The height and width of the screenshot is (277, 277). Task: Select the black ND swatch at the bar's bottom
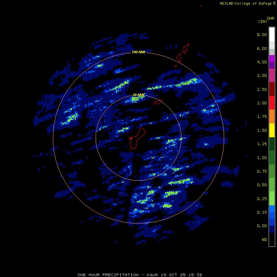272,239
